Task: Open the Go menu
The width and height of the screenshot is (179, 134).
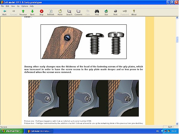Action: pos(18,6)
